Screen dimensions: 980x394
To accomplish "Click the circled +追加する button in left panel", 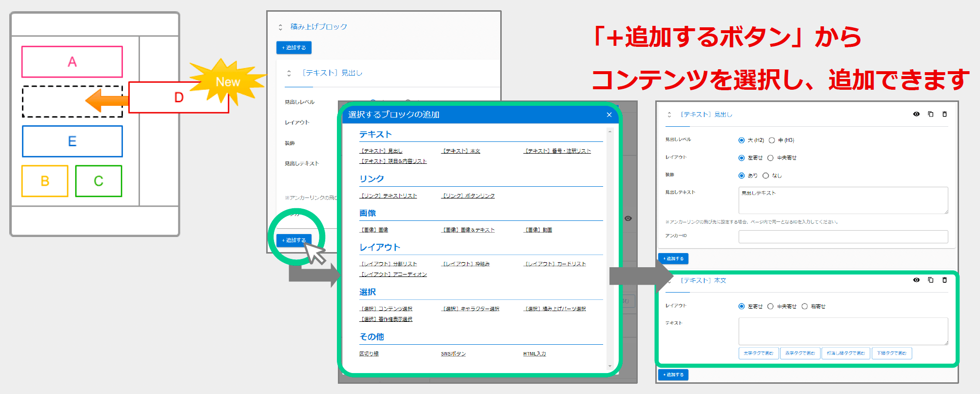I will click(294, 240).
